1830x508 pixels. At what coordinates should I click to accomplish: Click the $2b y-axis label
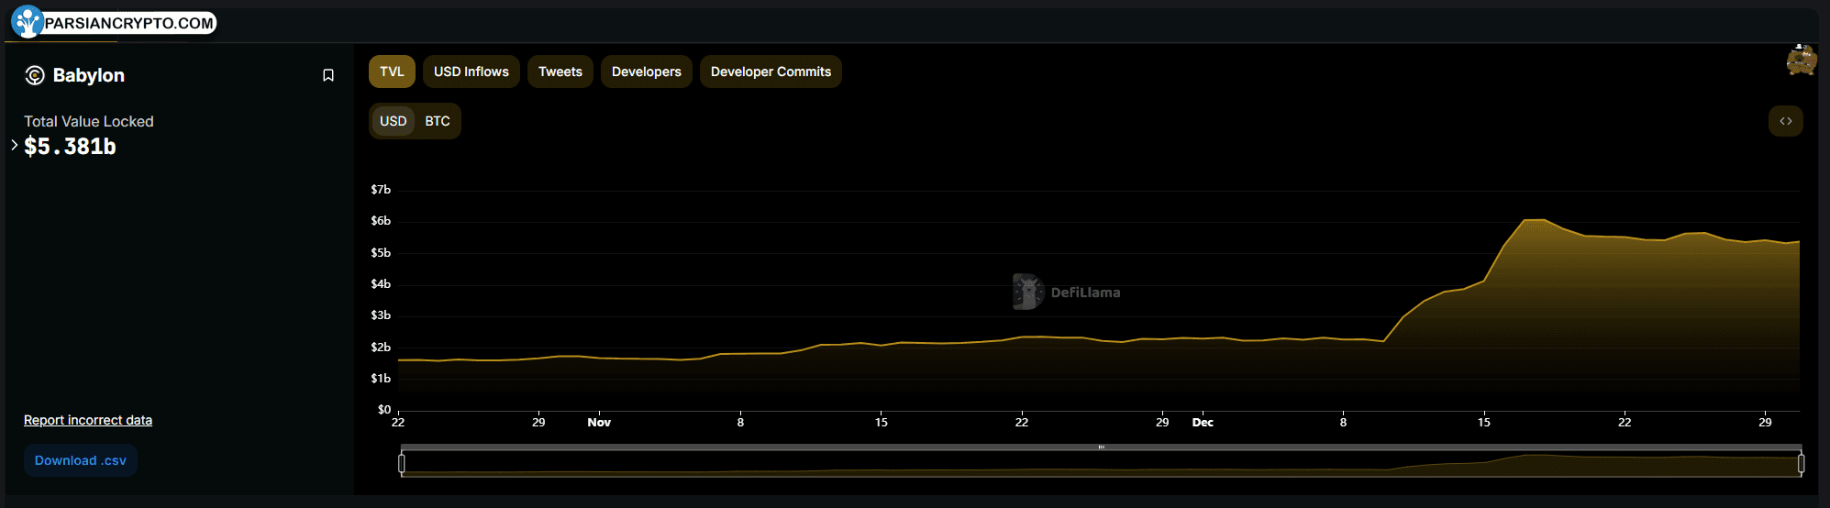pos(381,348)
